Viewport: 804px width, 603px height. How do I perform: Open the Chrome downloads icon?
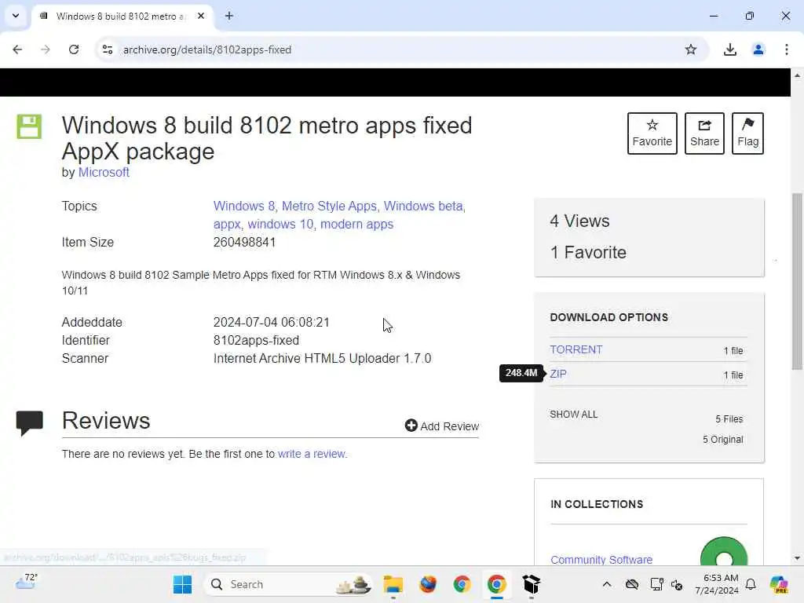tap(729, 49)
